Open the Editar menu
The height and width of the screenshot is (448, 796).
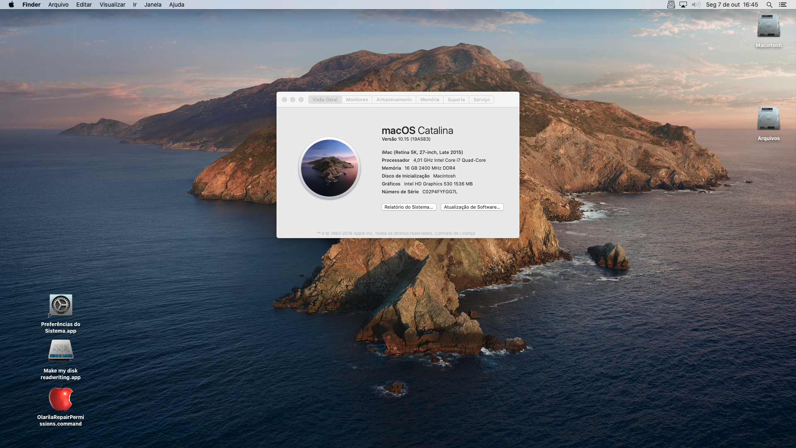point(84,5)
